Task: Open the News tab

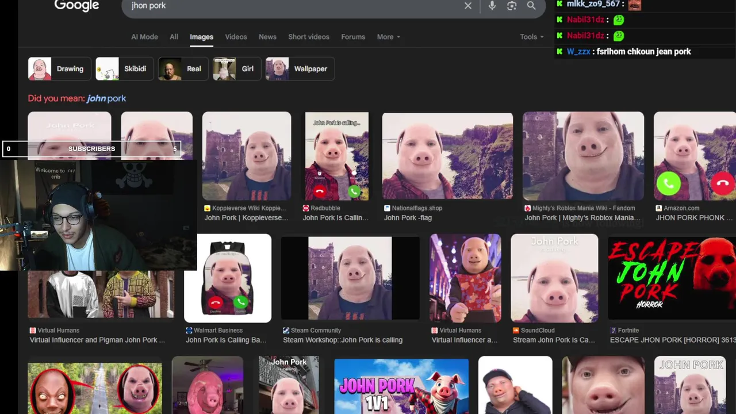Action: [267, 37]
